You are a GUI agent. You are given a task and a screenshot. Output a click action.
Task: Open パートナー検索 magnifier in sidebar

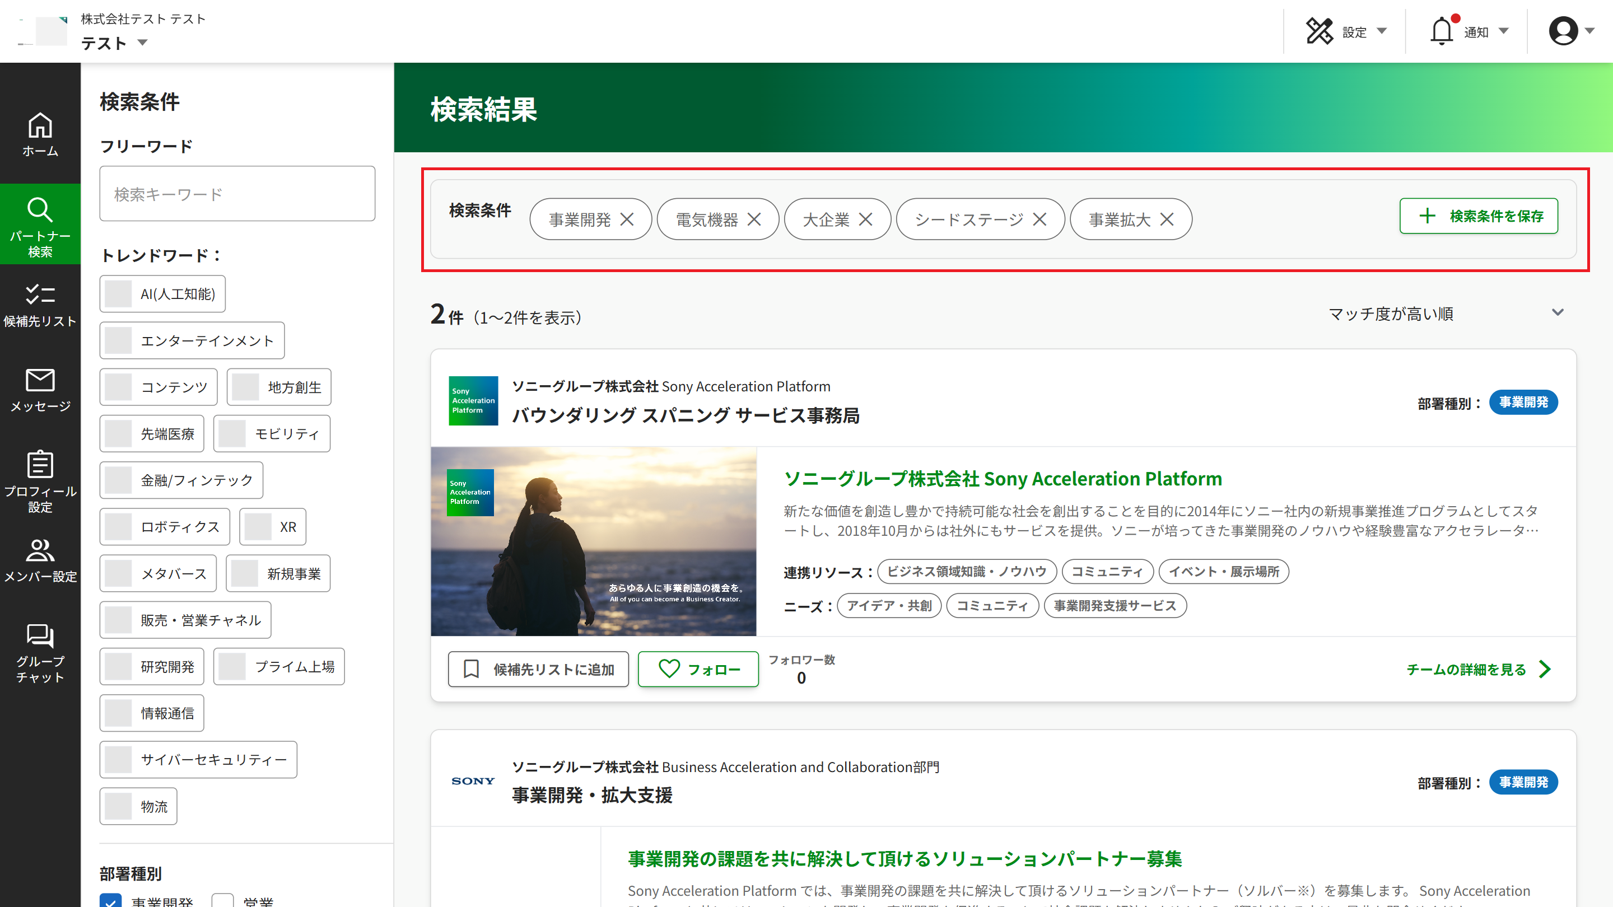point(40,211)
